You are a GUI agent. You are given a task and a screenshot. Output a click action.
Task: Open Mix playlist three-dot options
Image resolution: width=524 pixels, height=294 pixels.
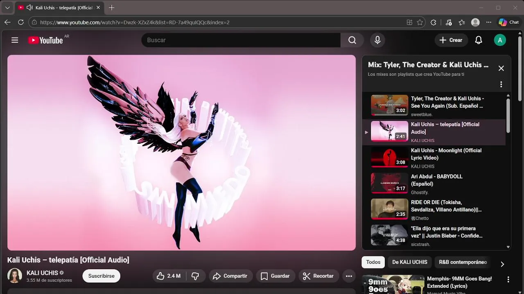point(501,84)
